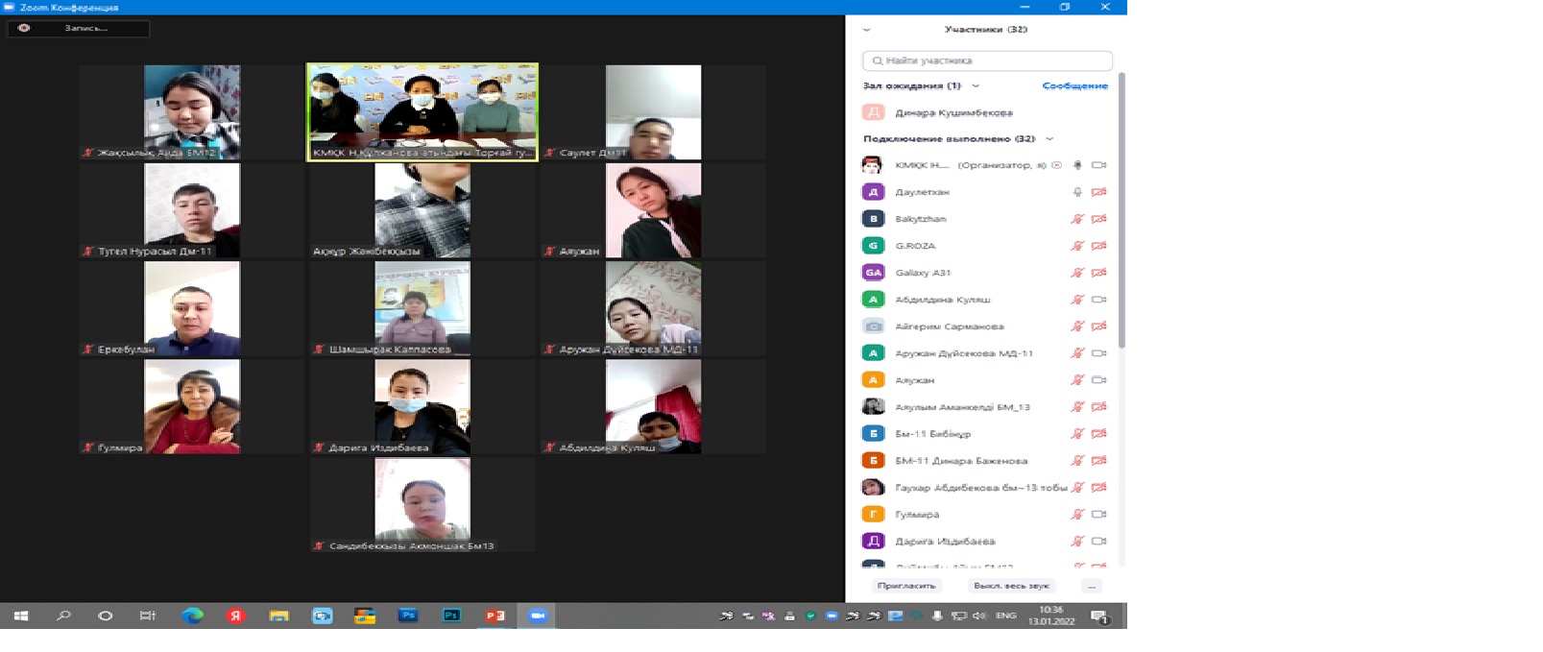The width and height of the screenshot is (1543, 652).
Task: Open PowerPoint from the taskbar
Action: point(494,616)
